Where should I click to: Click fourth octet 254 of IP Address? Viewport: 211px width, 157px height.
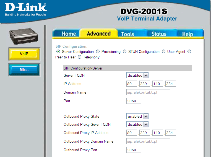pyautogui.click(x=171, y=84)
